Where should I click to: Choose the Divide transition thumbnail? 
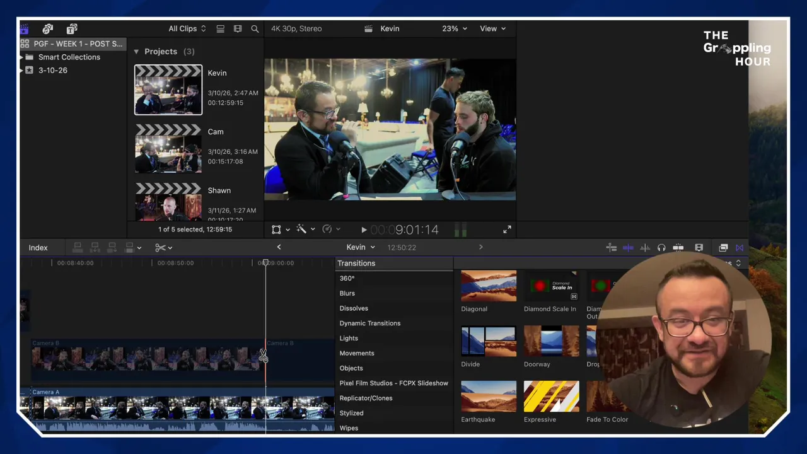[489, 341]
